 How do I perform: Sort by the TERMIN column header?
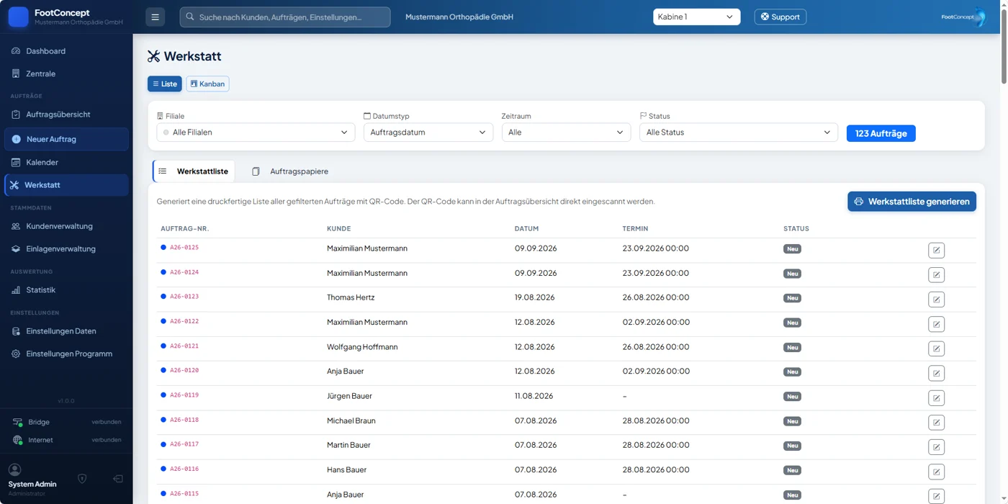[x=636, y=229]
